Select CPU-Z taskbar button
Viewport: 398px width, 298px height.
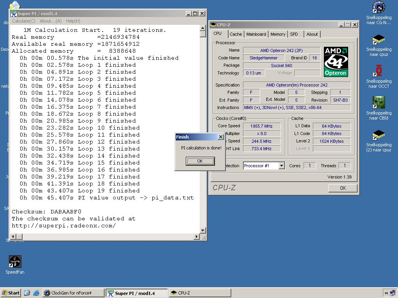pyautogui.click(x=200, y=293)
